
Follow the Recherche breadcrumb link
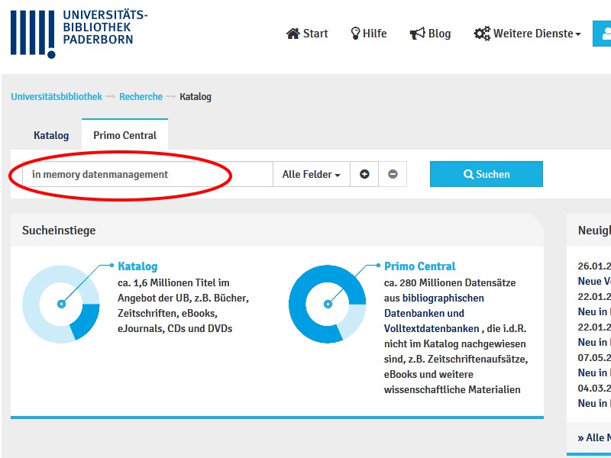[141, 97]
